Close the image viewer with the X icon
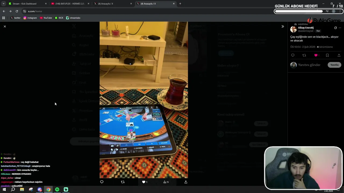This screenshot has width=344, height=193. tap(5, 26)
